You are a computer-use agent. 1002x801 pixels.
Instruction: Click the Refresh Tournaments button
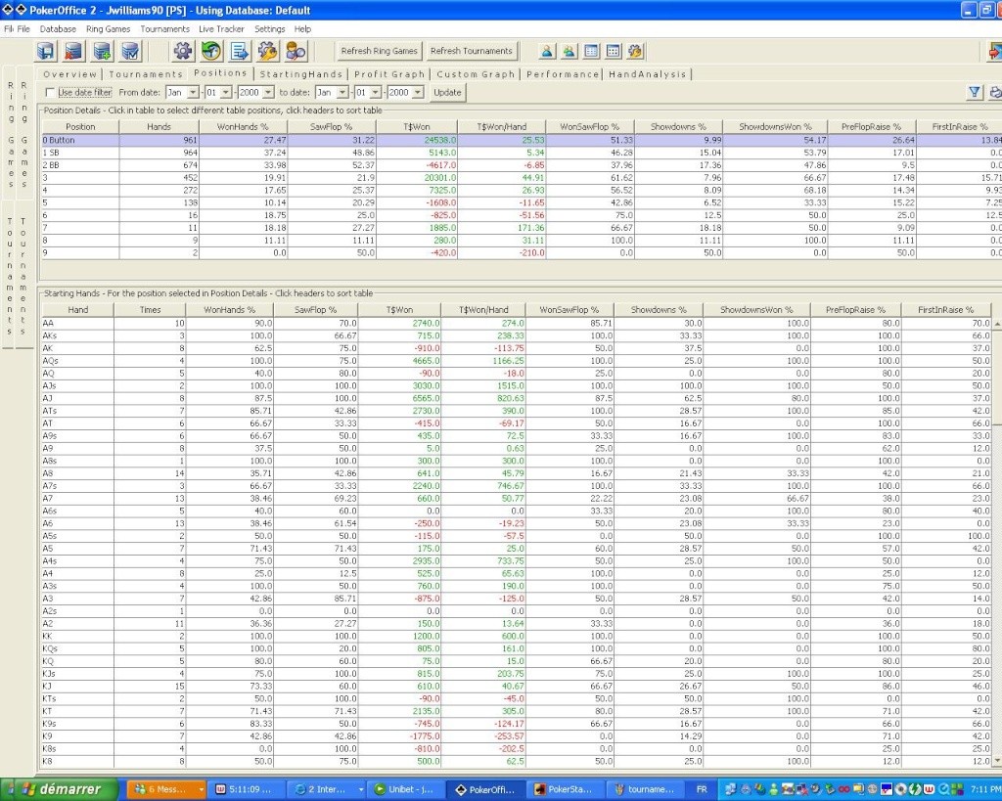tap(472, 51)
